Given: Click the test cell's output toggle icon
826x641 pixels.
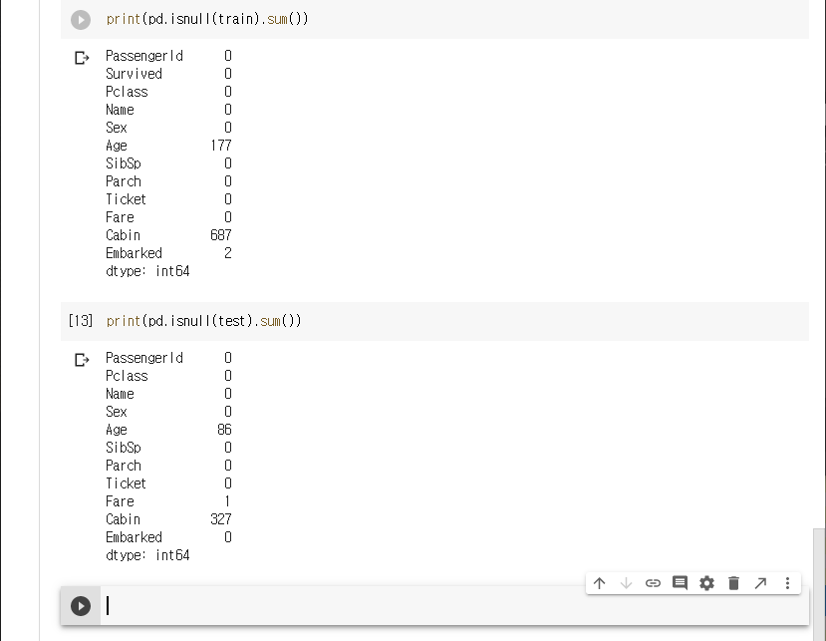Looking at the screenshot, I should tap(82, 360).
